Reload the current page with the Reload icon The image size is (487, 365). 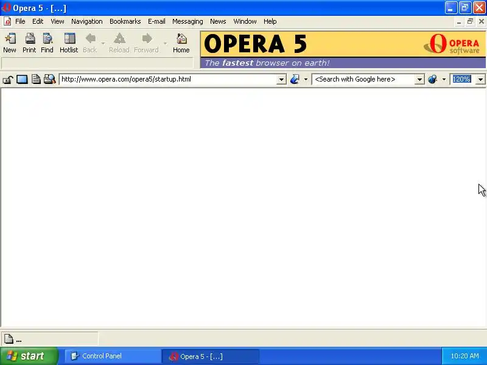(x=119, y=43)
